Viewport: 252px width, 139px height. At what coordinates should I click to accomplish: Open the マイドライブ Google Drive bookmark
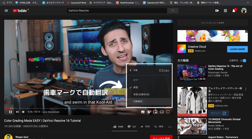click(x=101, y=3)
